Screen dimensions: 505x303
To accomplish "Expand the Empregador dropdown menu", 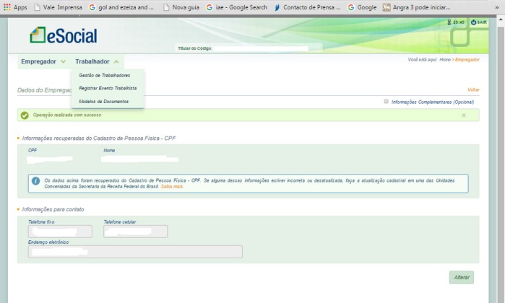I will click(43, 62).
